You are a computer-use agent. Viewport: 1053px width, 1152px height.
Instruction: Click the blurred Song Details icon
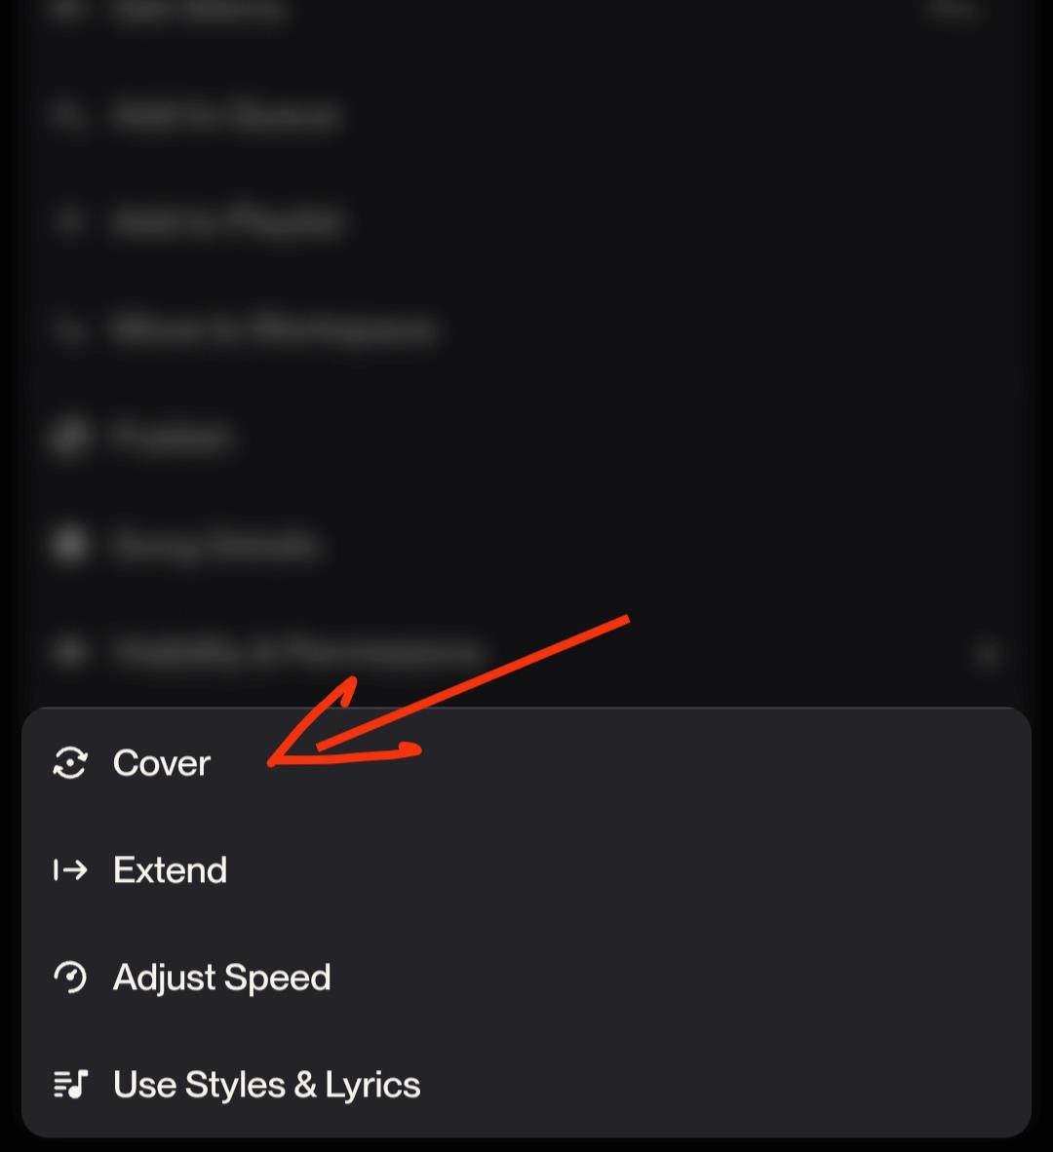pos(68,544)
